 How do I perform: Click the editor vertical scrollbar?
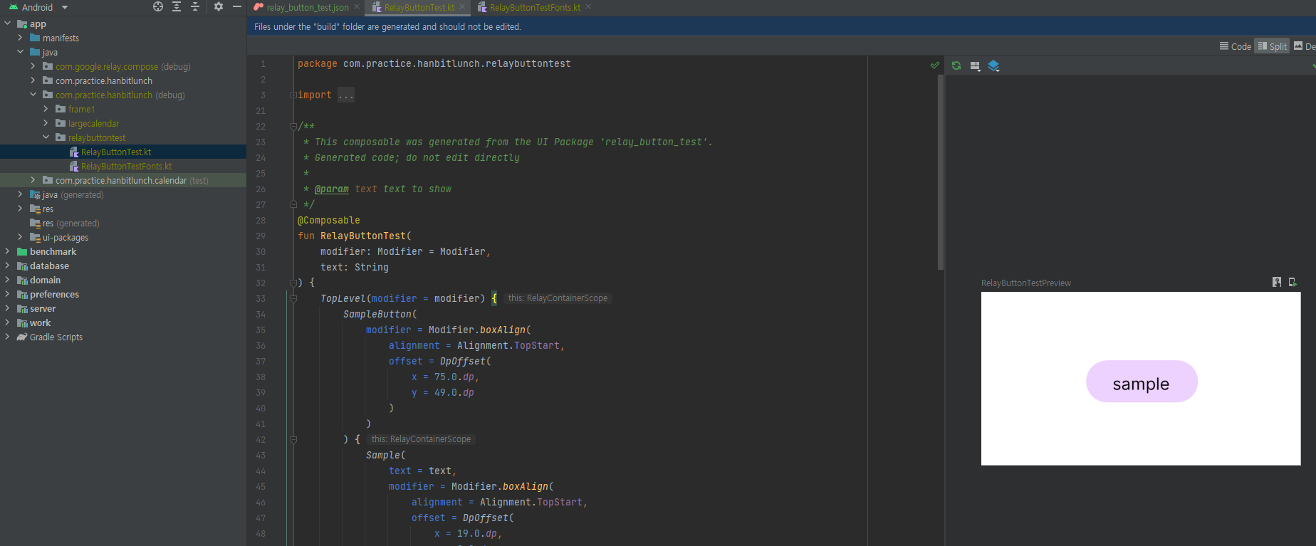pos(941,173)
